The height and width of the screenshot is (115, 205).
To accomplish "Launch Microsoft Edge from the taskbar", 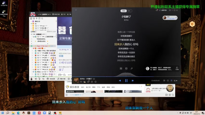I will [x=18, y=113].
